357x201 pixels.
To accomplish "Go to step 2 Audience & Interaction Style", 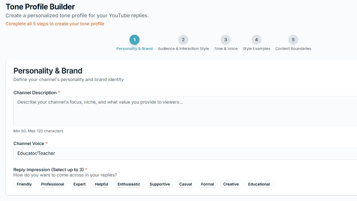I will (183, 40).
